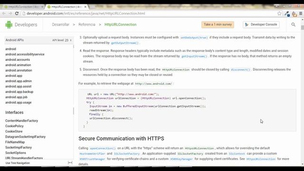Click the page vertical scrollbar thumb

pos(302,28)
